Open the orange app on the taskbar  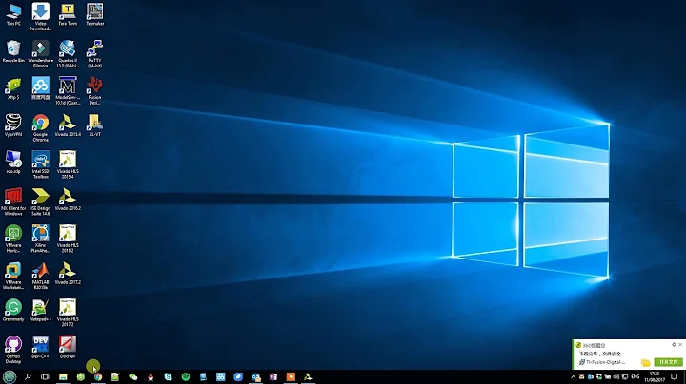(x=291, y=377)
